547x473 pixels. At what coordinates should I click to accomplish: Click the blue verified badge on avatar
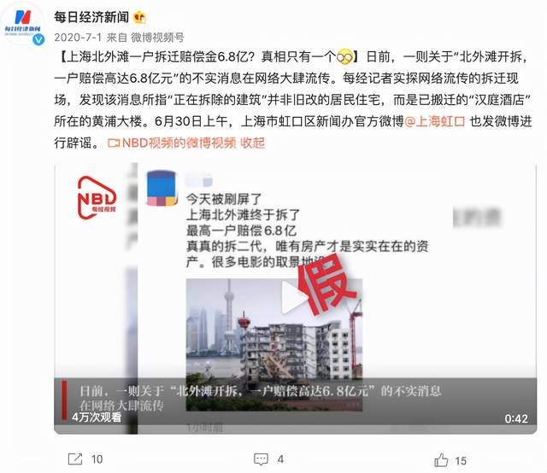pyautogui.click(x=38, y=40)
